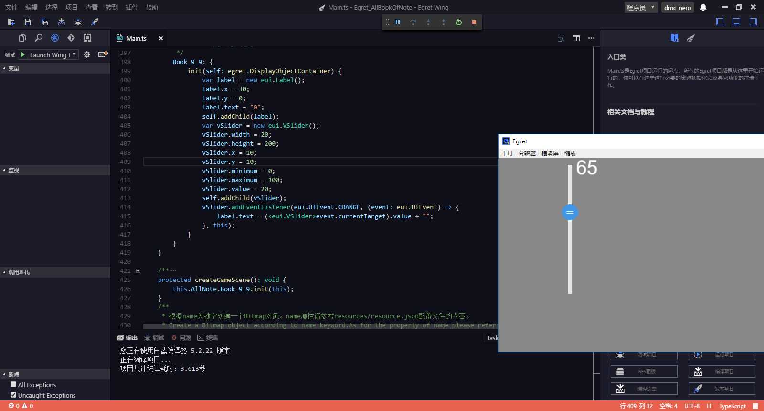Image resolution: width=764 pixels, height=411 pixels.
Task: Open the search sidebar view
Action: [39, 38]
